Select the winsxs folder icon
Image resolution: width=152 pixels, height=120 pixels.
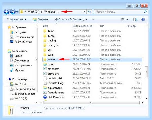[x=45, y=59]
